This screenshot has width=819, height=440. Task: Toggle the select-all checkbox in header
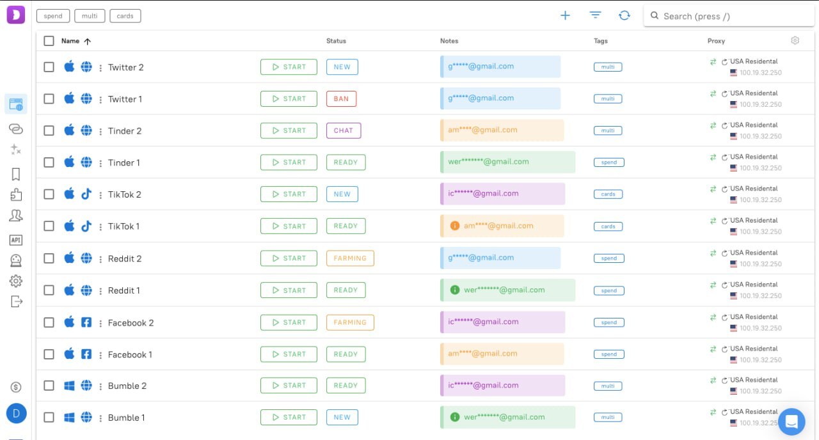(x=49, y=41)
